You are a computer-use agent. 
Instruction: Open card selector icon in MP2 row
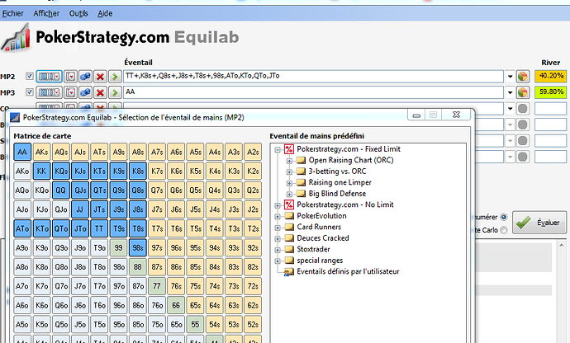70,77
